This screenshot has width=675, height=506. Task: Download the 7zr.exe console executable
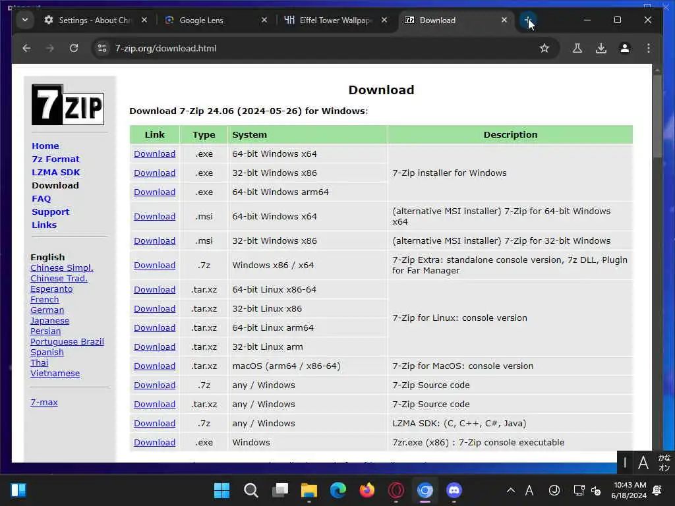point(154,442)
